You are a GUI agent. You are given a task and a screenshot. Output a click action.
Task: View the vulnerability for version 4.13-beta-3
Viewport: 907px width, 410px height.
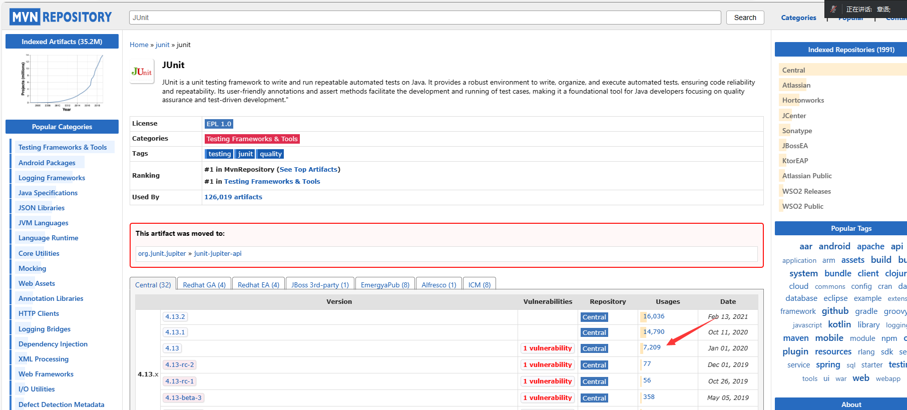[x=548, y=397]
